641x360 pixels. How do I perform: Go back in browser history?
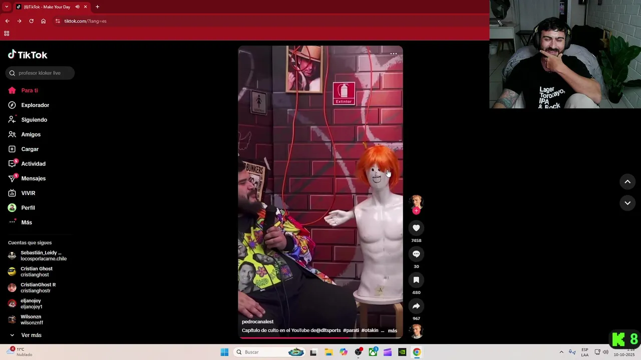[7, 21]
